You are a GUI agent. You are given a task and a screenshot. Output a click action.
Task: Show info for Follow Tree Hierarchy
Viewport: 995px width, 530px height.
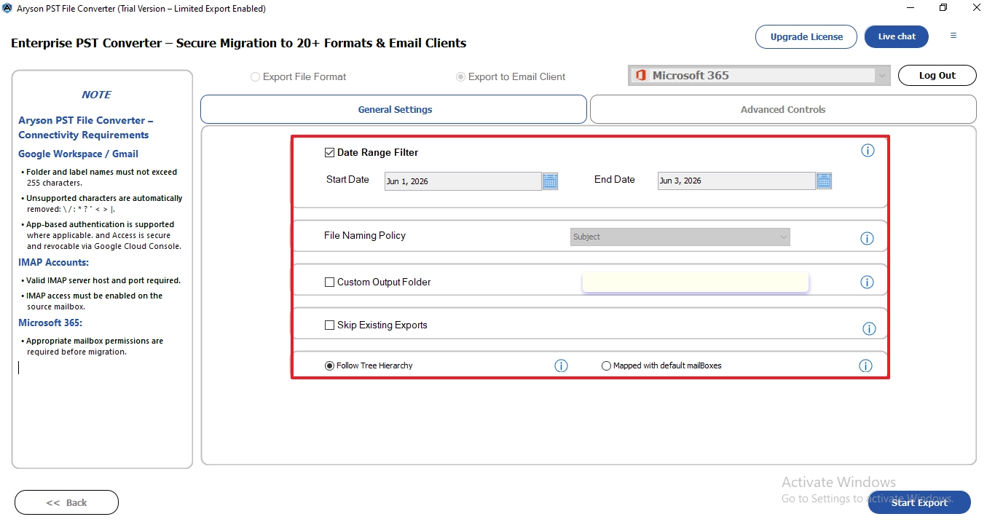561,365
